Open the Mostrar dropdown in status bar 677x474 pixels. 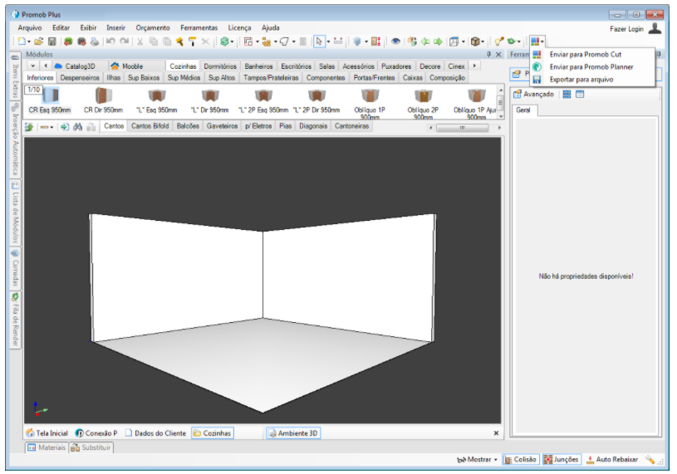pyautogui.click(x=477, y=459)
